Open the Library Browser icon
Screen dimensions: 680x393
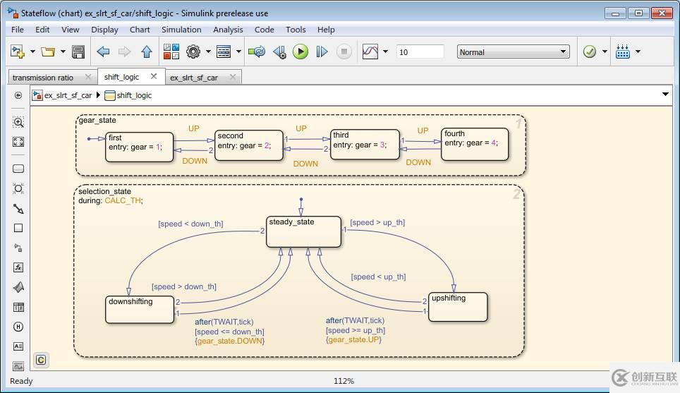tap(171, 52)
